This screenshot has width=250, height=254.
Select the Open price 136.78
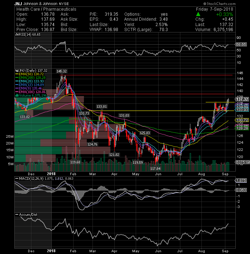tap(48, 14)
